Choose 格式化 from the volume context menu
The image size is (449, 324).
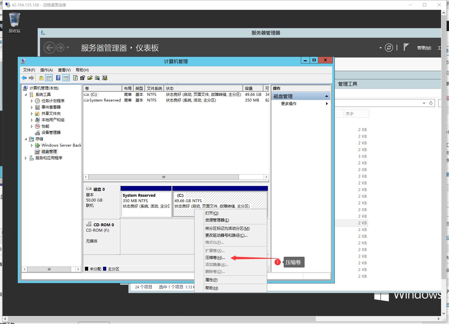[x=214, y=242]
